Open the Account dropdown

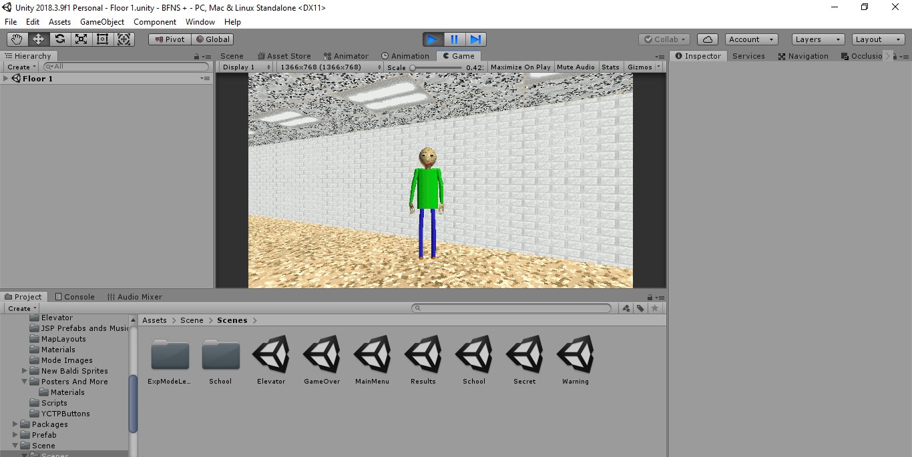[752, 39]
